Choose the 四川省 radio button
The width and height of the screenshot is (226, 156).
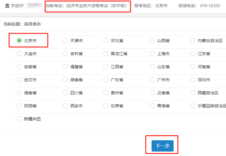[x=66, y=93]
